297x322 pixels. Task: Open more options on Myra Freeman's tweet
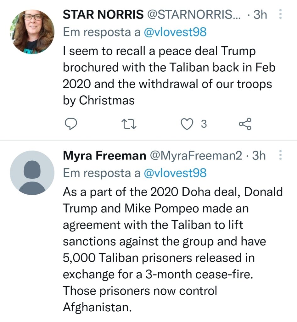pyautogui.click(x=281, y=155)
